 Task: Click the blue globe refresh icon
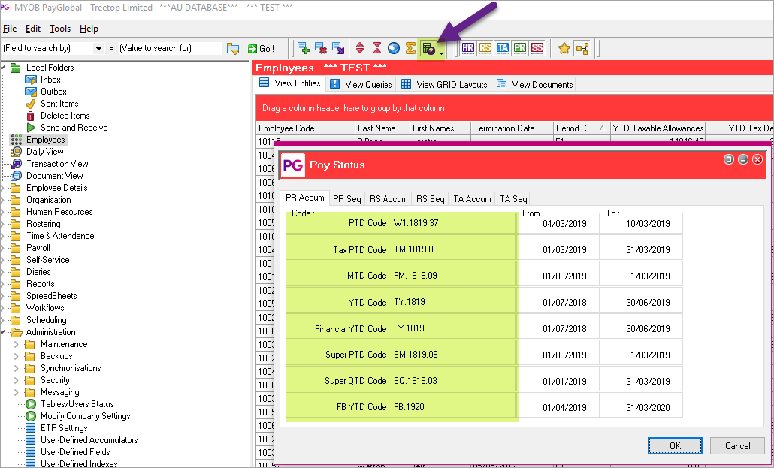click(394, 48)
